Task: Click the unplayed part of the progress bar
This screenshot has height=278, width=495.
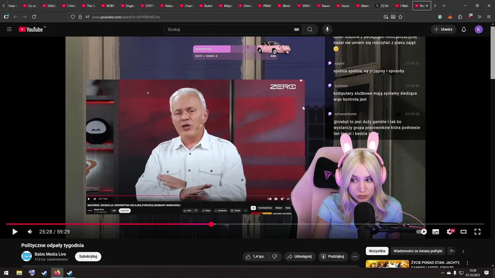Action: [349, 224]
